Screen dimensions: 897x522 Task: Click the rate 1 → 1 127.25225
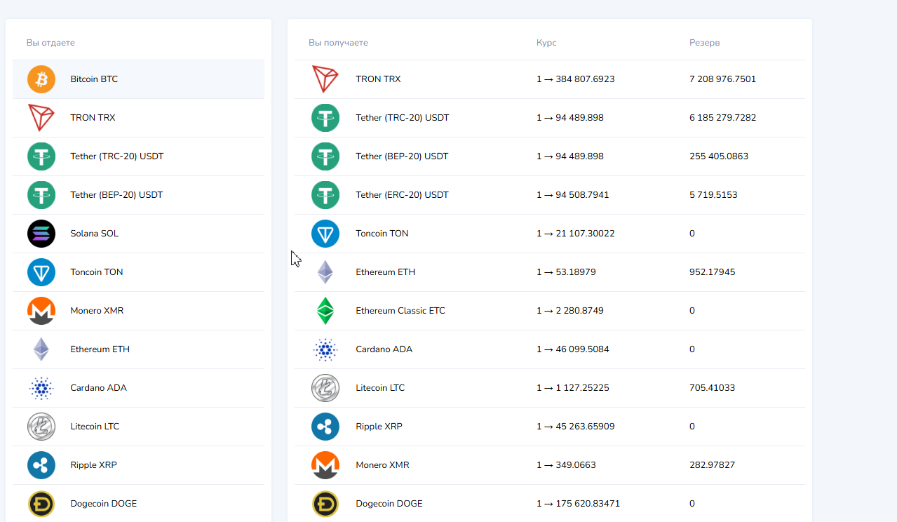click(573, 388)
